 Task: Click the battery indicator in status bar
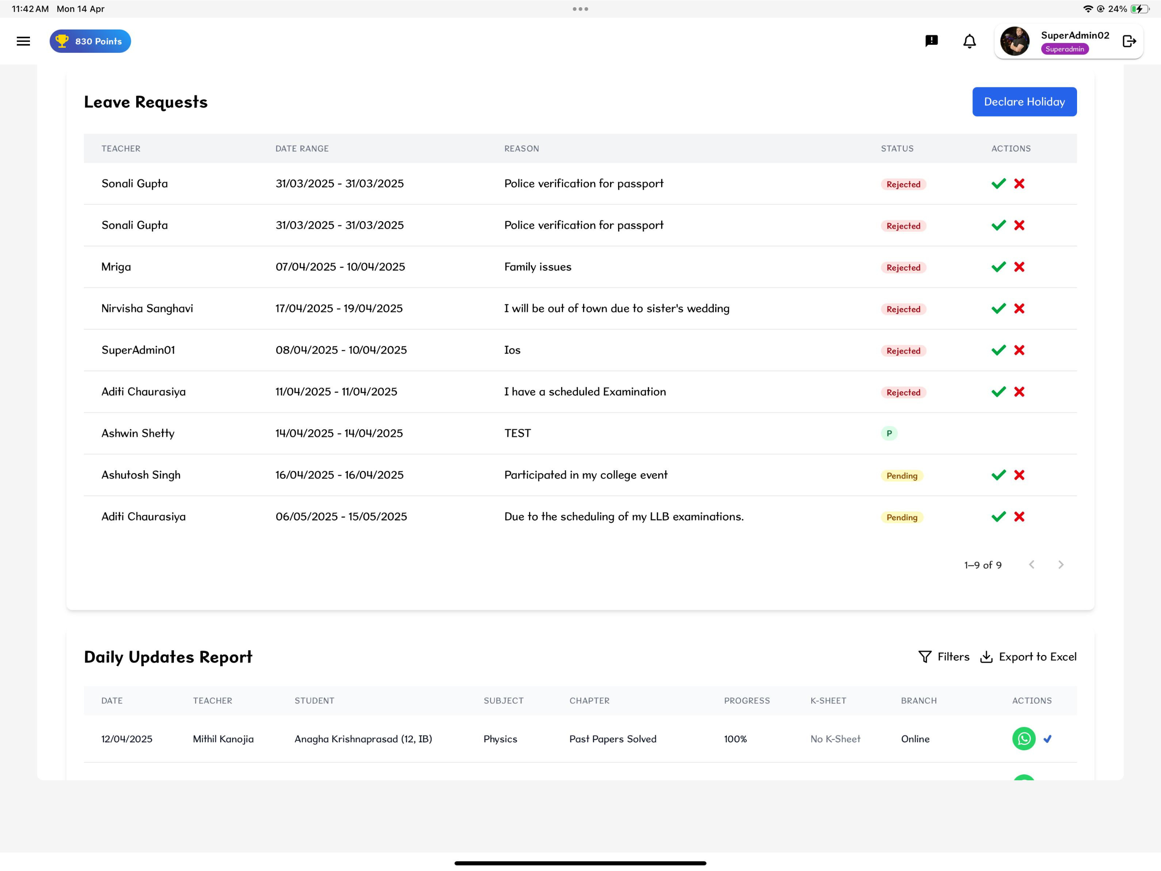pos(1139,9)
